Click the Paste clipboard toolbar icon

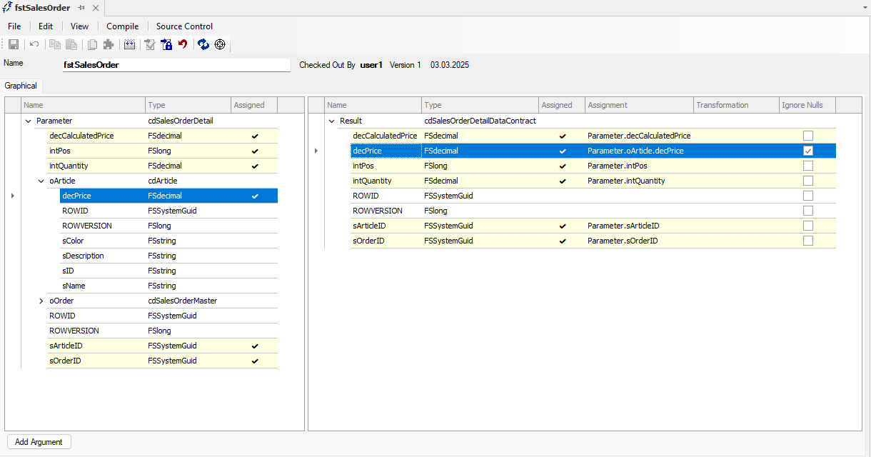(71, 44)
